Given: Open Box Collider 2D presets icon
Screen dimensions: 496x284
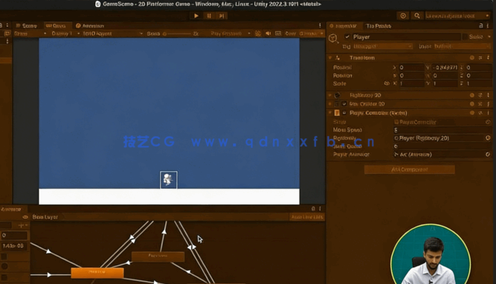Looking at the screenshot, I should [x=480, y=104].
